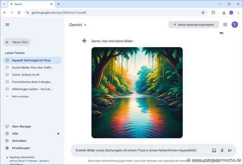This screenshot has width=243, height=165.
Task: Click the read aloud speaker icon
Action: (222, 33)
